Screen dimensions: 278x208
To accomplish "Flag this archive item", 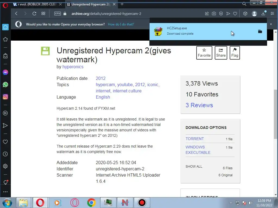I will pyautogui.click(x=235, y=53).
